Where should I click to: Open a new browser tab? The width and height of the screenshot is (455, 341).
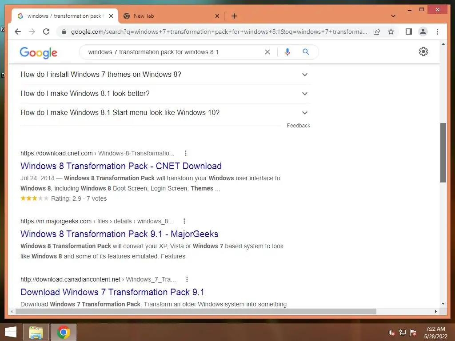(x=234, y=16)
